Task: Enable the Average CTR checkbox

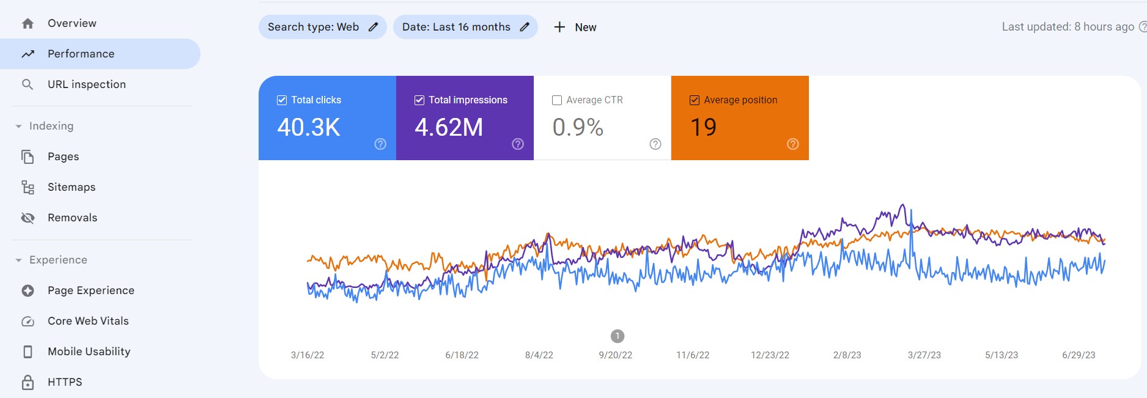Action: click(557, 100)
